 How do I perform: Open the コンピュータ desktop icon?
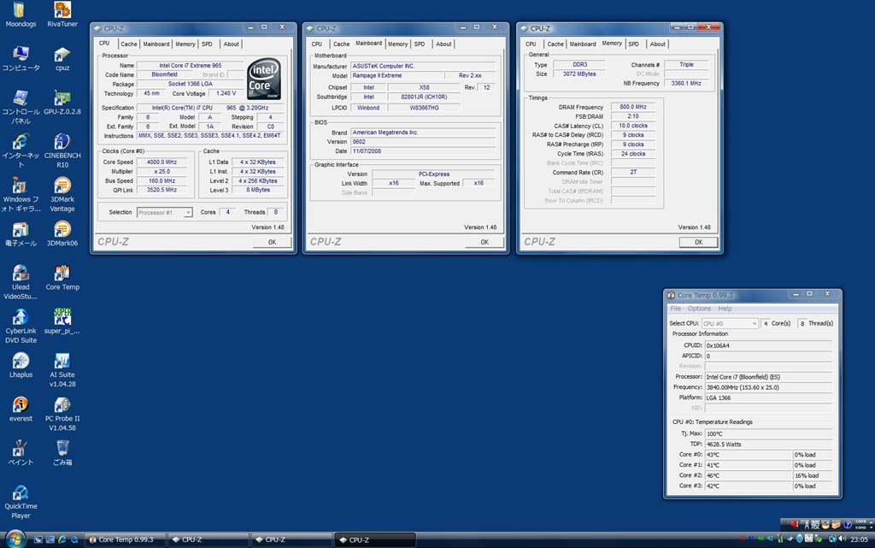(x=21, y=59)
